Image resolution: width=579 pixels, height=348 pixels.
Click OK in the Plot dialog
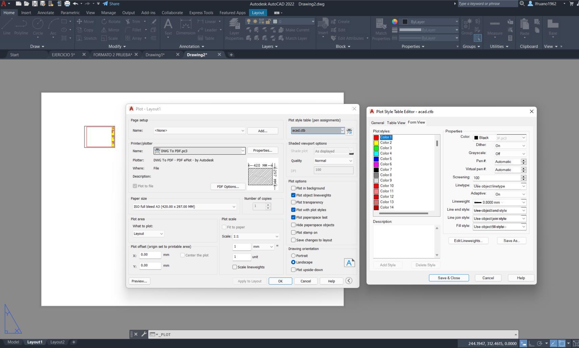pyautogui.click(x=280, y=281)
